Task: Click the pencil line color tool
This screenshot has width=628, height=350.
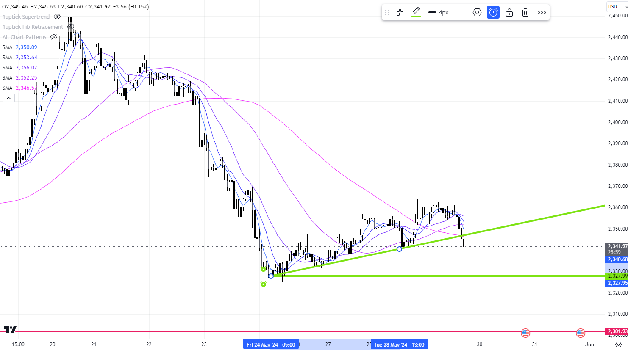Action: point(416,11)
